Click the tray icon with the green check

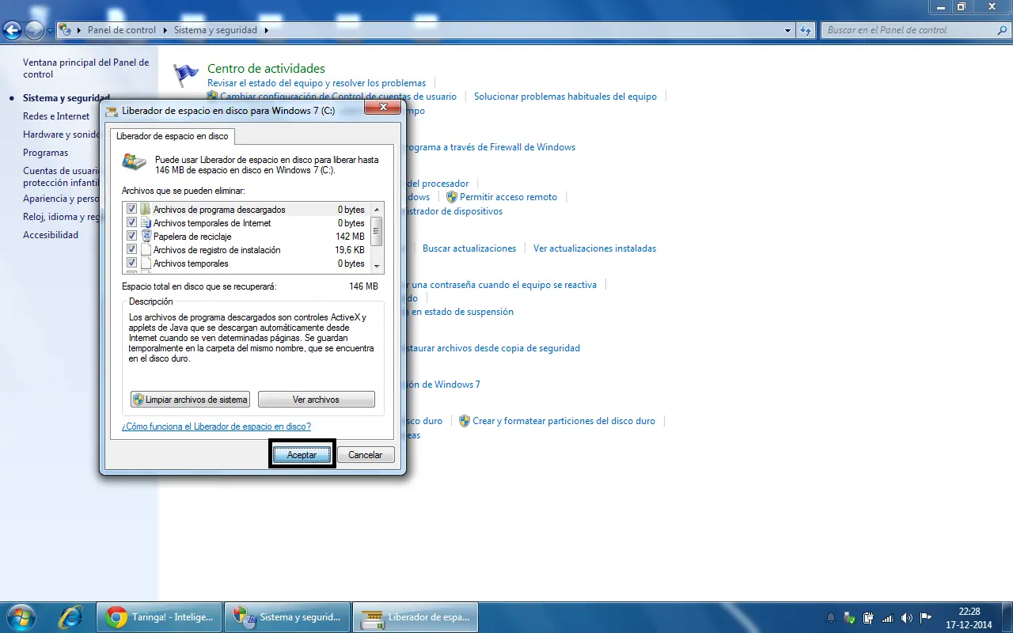(849, 617)
